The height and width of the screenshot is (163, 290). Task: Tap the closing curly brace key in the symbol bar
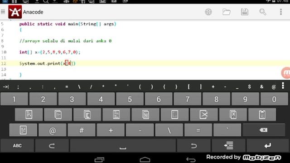(176, 86)
